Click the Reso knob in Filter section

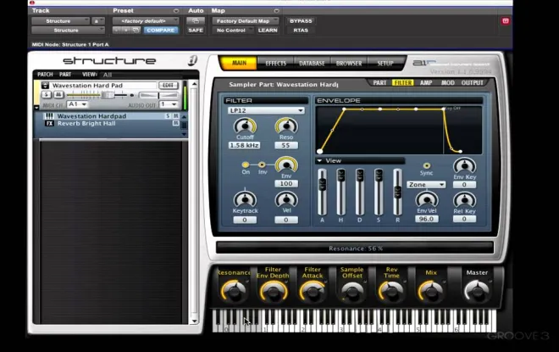[x=286, y=126]
